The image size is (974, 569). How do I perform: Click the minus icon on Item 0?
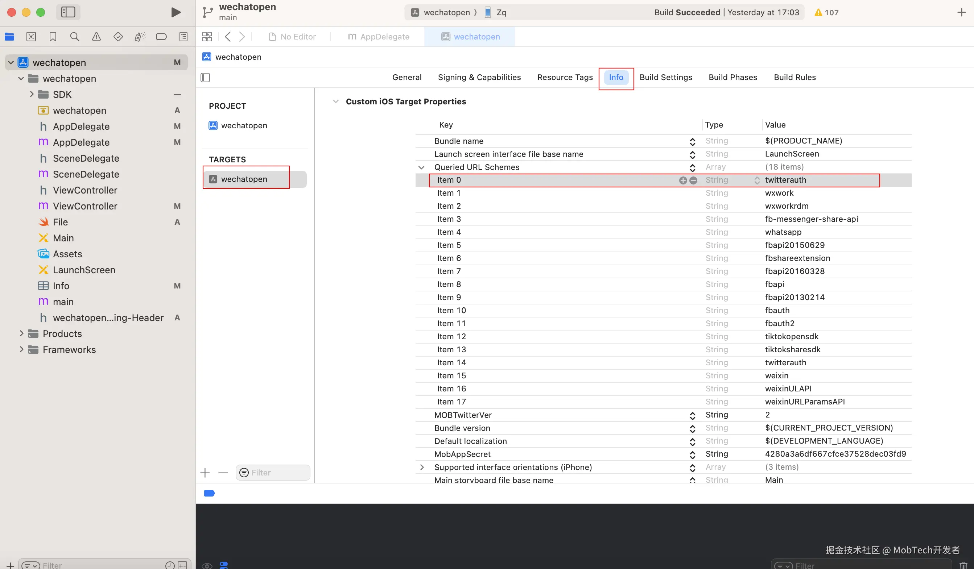point(693,180)
